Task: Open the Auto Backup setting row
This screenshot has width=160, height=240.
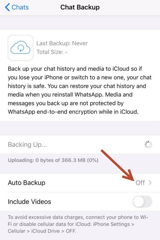Action: [x=80, y=183]
